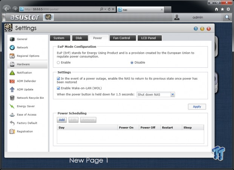The image size is (234, 170).
Task: Click the Settings app icon in ADM taskbar
Action: pos(48,17)
